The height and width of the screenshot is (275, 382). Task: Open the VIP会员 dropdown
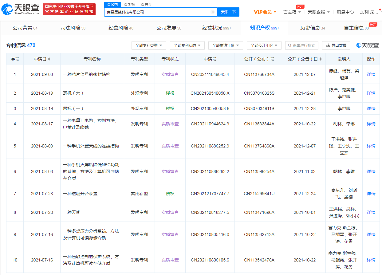point(265,12)
